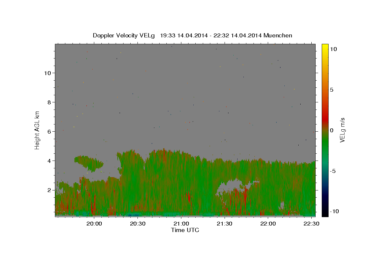Click the colorbar top label 10
Screen dimensions: 390x260
coord(333,49)
